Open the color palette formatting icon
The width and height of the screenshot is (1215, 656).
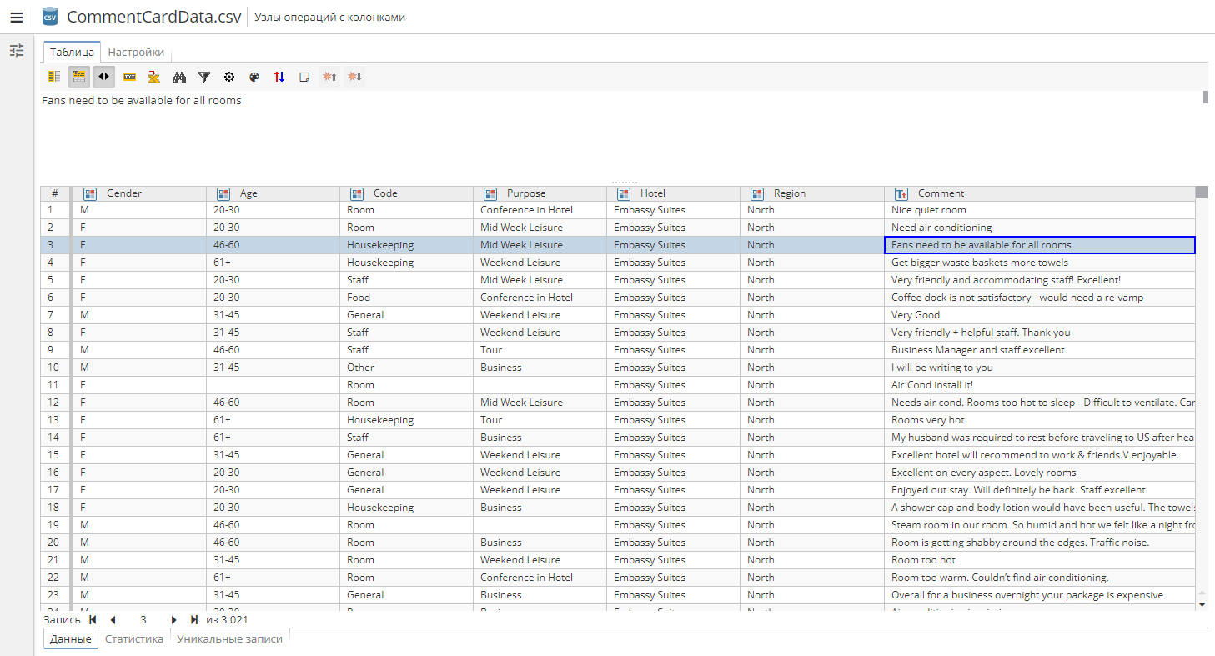(254, 77)
